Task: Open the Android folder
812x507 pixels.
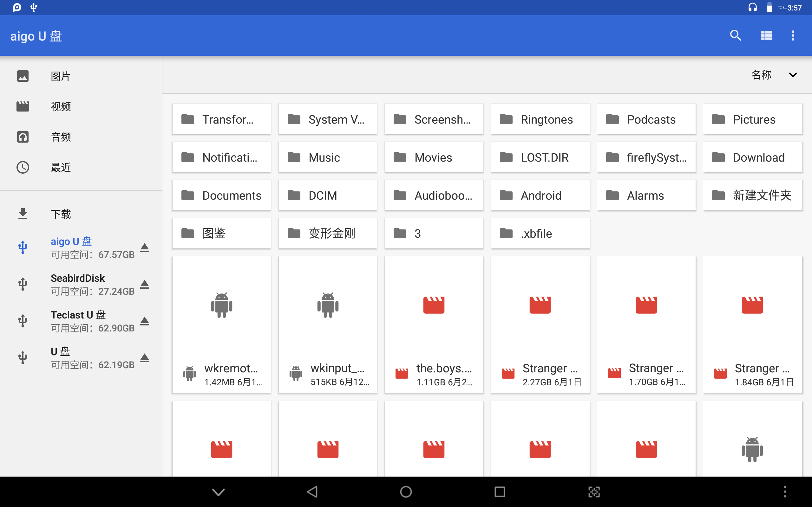Action: (x=540, y=195)
